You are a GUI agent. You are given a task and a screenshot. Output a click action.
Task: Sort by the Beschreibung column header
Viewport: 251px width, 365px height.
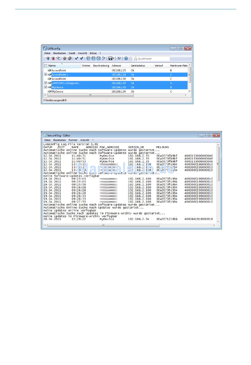coord(101,65)
